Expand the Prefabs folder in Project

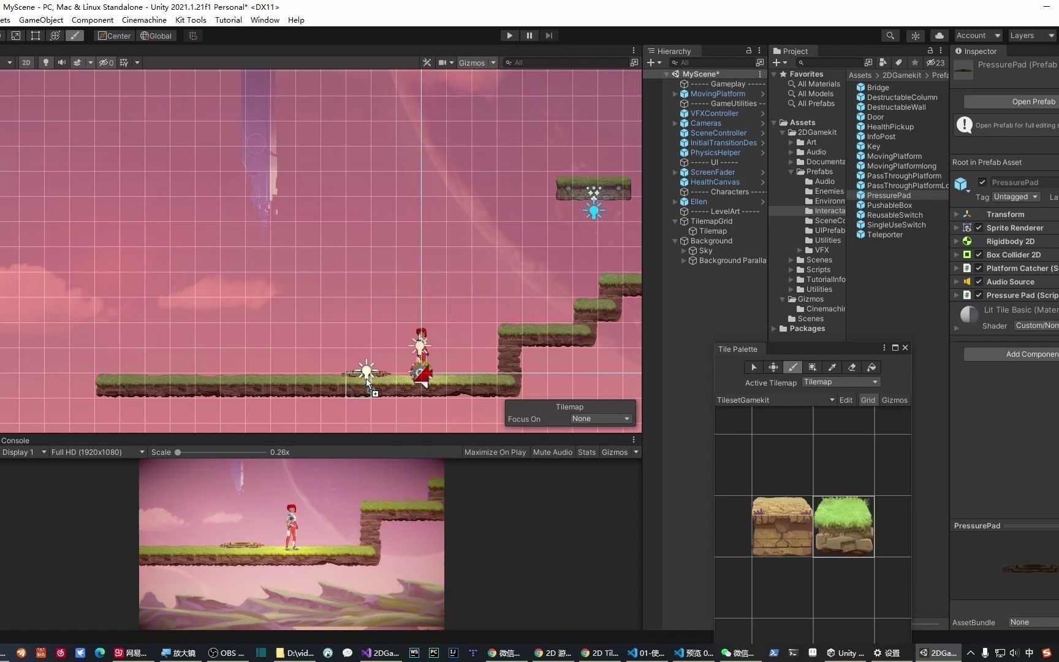tap(791, 172)
